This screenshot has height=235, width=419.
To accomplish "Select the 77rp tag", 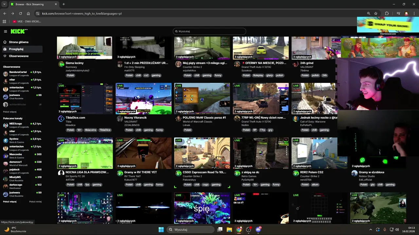I will [262, 130].
